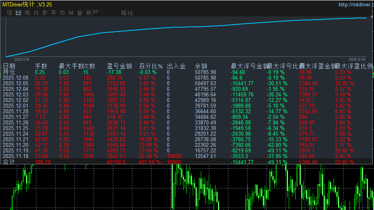Switch to the 年 yearly tab

pos(54,13)
